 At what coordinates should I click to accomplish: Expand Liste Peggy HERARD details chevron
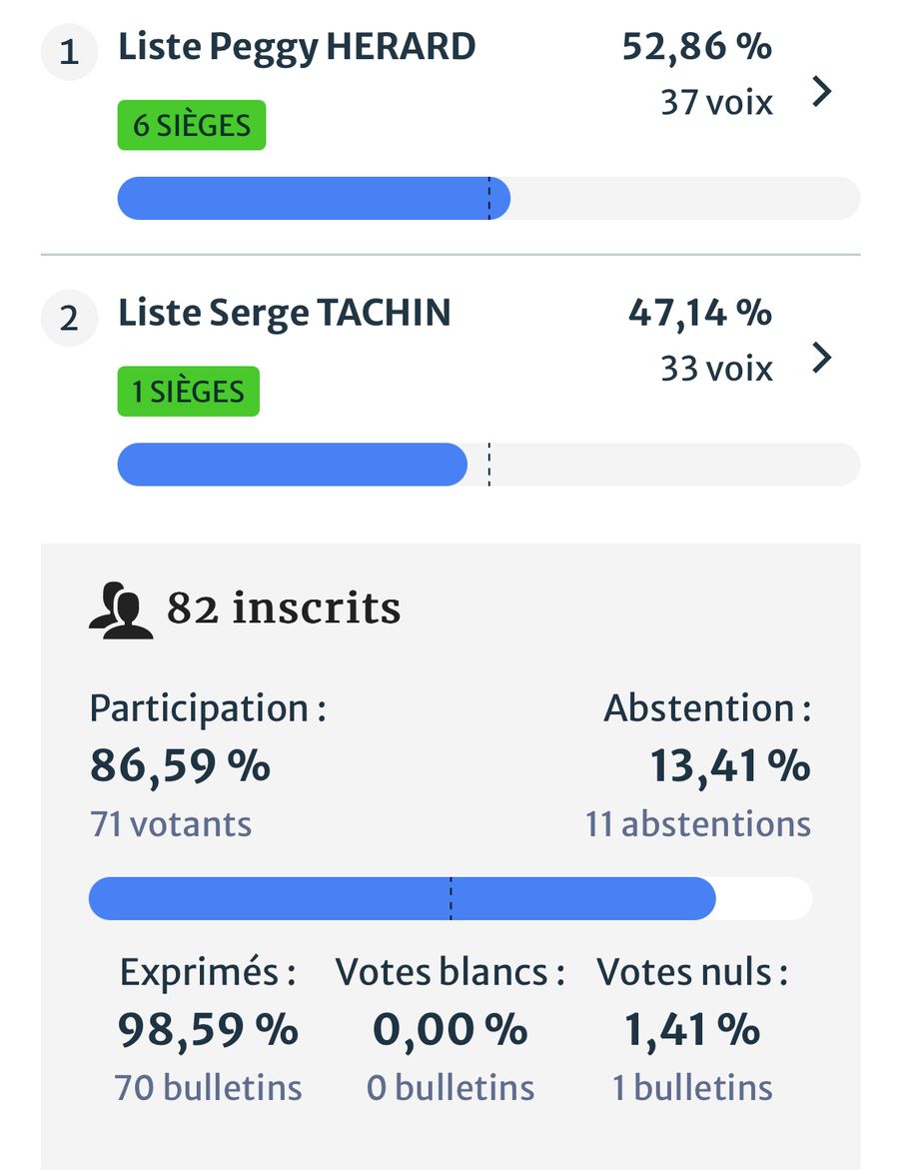click(821, 92)
